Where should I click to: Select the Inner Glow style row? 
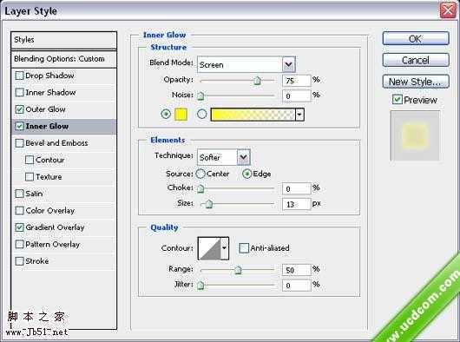(x=63, y=127)
